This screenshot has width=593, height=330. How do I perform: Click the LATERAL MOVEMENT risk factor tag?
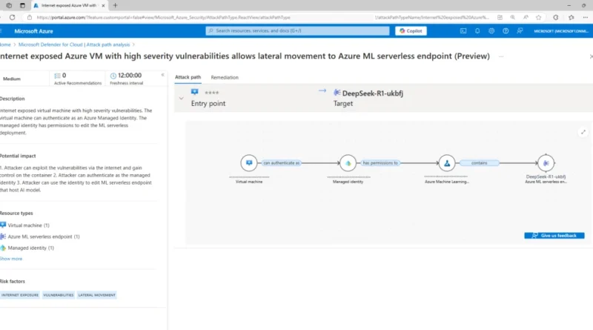coord(97,295)
